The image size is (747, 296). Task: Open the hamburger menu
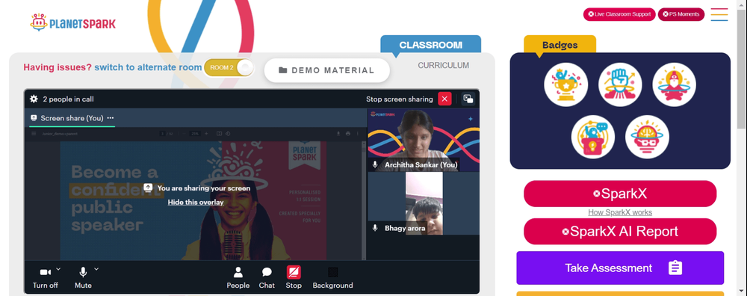click(x=719, y=14)
